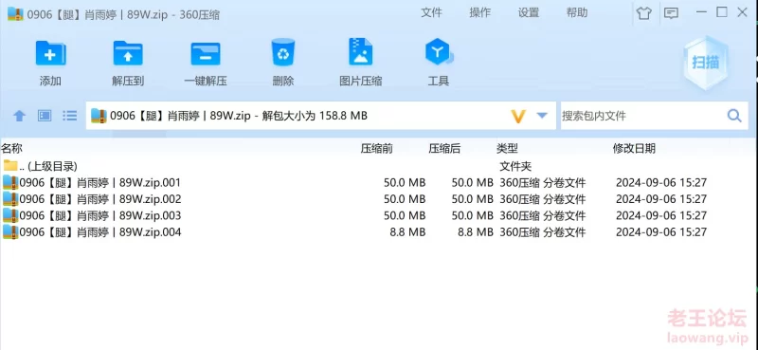The width and height of the screenshot is (758, 350).
Task: Sort by the 压缩后 column header
Action: 444,149
